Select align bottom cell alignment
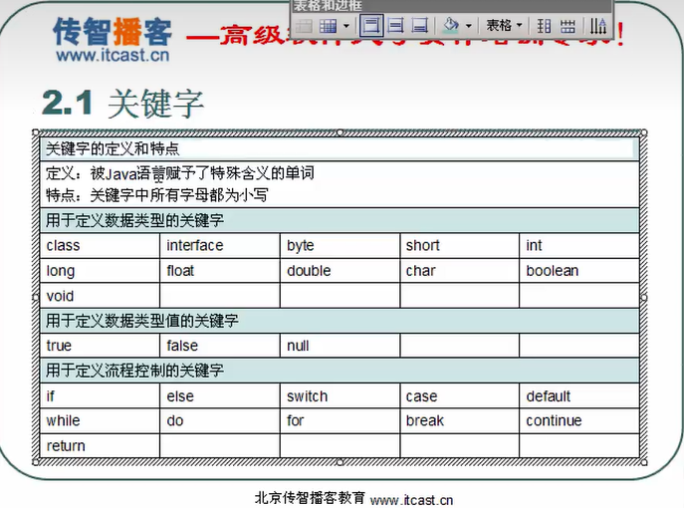Image resolution: width=684 pixels, height=508 pixels. tap(419, 26)
